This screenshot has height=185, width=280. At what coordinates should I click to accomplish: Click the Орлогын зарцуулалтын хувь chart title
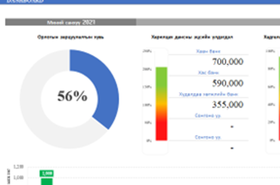[x=71, y=37]
